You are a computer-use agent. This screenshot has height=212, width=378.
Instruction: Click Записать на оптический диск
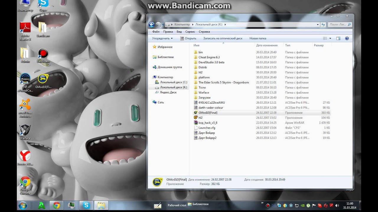(x=223, y=38)
